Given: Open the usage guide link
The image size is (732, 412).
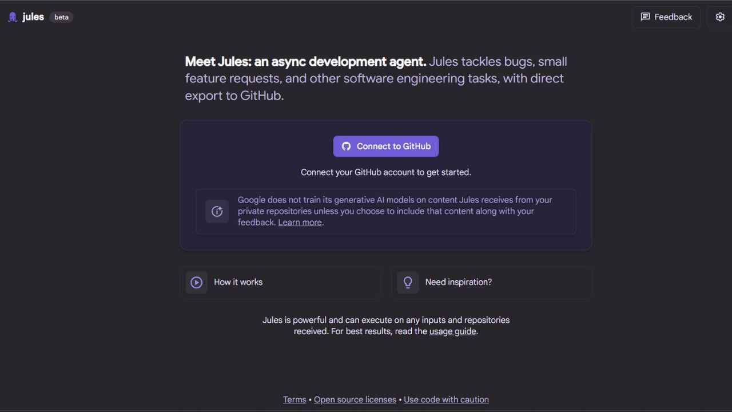Looking at the screenshot, I should tap(452, 331).
